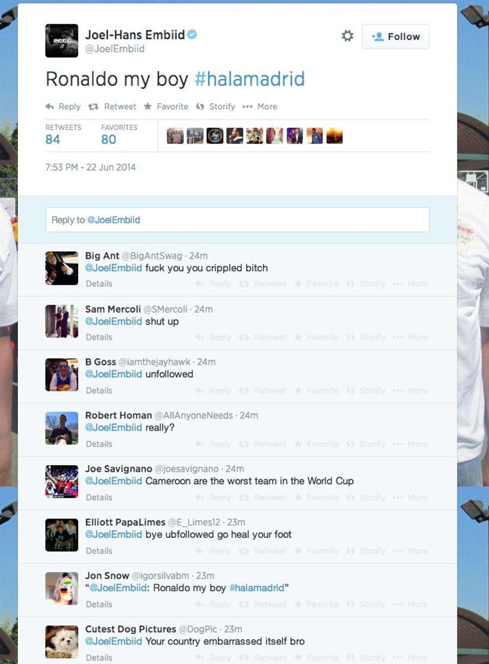Screen dimensions: 489x664
Task: Expand Details on Sam Mercoli's reply
Action: tap(99, 337)
